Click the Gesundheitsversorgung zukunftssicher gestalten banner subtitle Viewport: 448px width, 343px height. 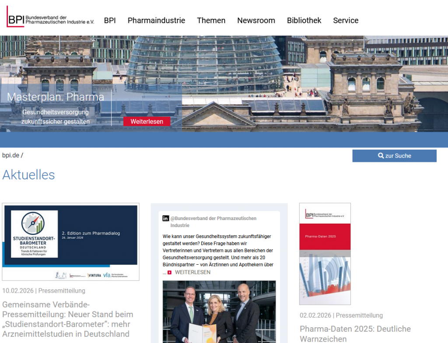click(x=56, y=117)
